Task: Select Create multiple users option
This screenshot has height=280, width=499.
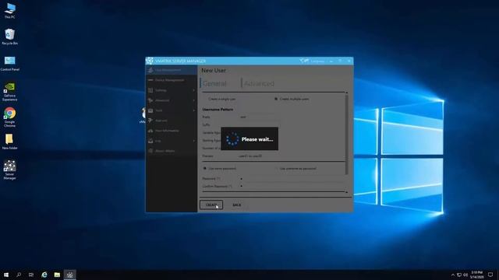Action: click(292, 99)
